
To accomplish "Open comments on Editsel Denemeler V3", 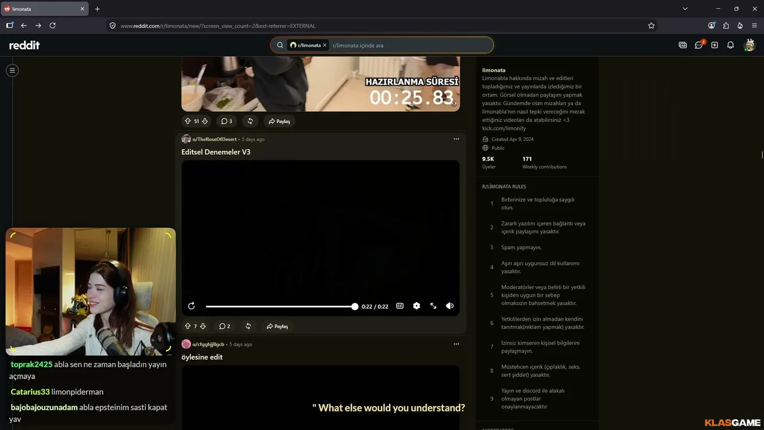I will pyautogui.click(x=224, y=326).
